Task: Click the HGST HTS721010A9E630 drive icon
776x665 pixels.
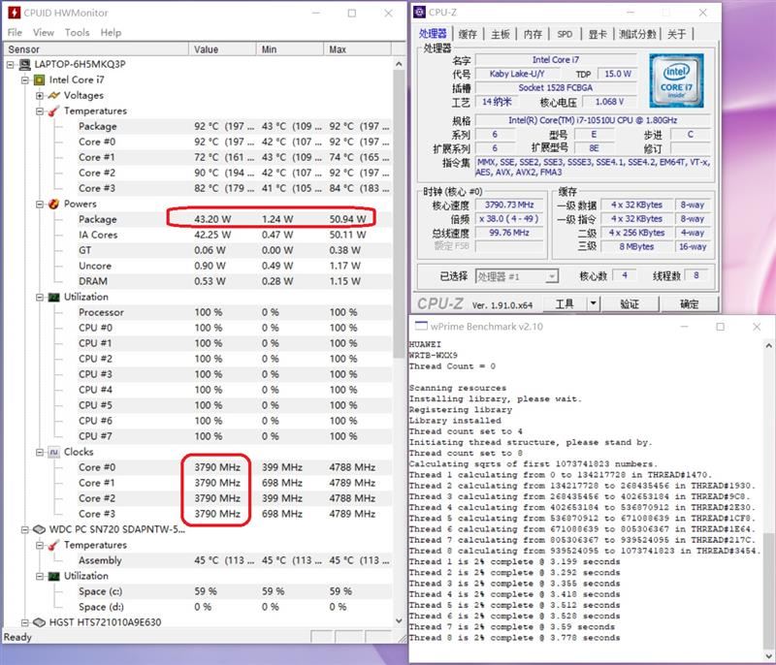Action: [39, 622]
